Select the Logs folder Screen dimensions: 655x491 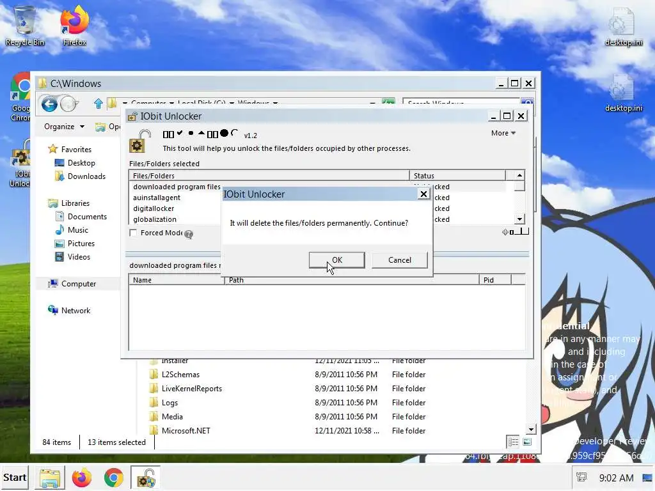coord(170,403)
